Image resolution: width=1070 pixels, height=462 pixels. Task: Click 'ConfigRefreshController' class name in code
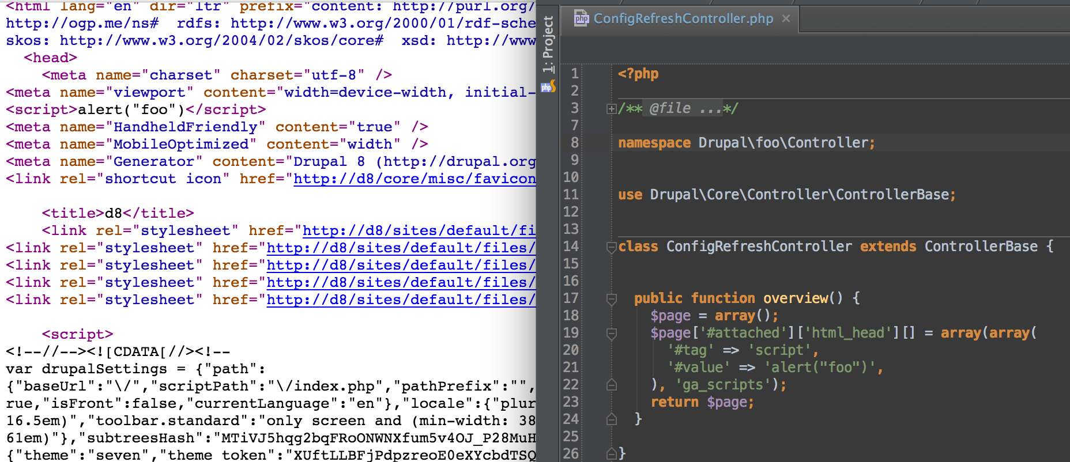759,247
